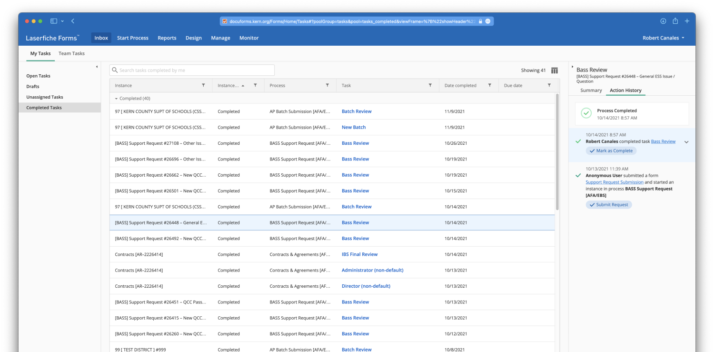Screen dimensions: 714x352
Task: Select the Support Request #26451 QCC Pass row
Action: pos(332,302)
